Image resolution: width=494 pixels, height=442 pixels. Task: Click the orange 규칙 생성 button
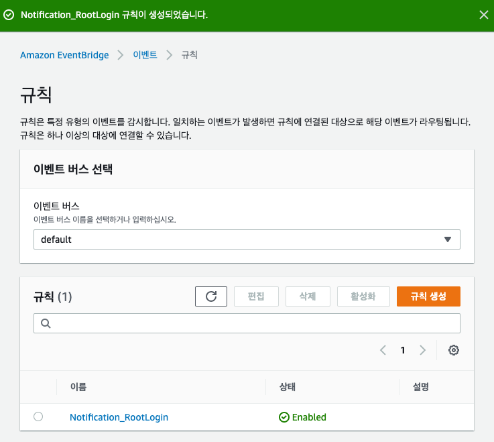[x=428, y=296]
